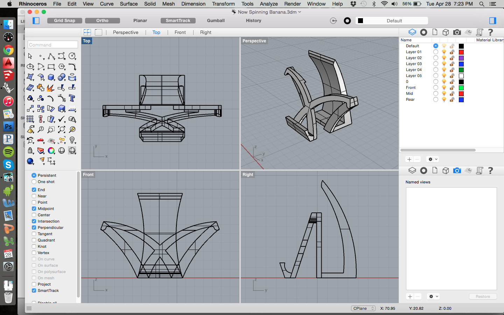Open Spotlight search in the menu bar

pyautogui.click(x=482, y=4)
